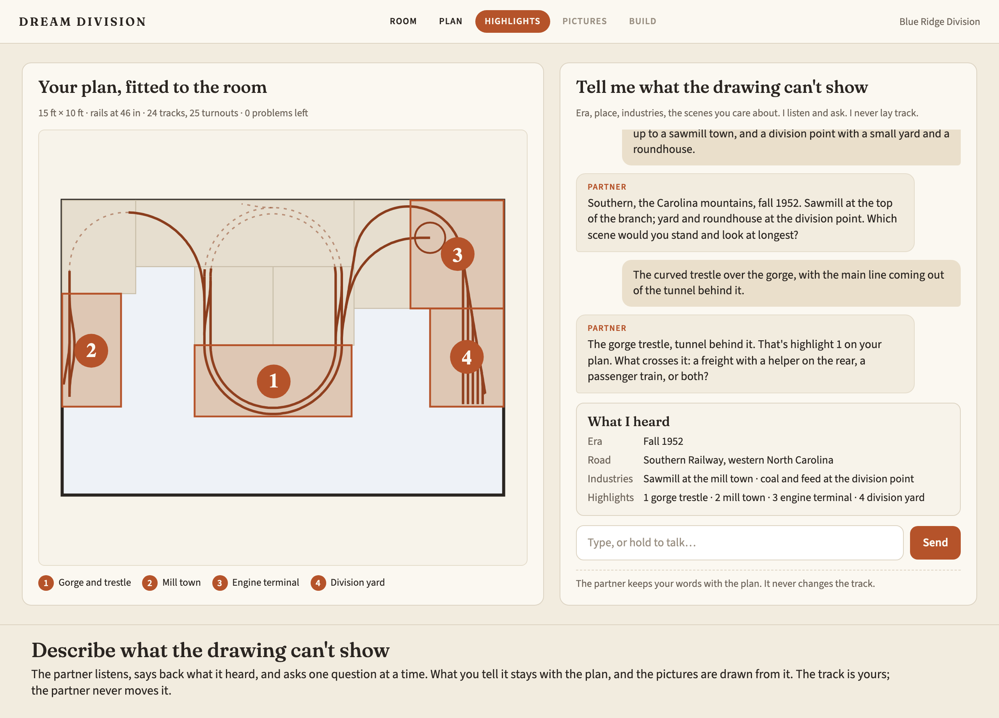Open the Room tab

pos(403,21)
